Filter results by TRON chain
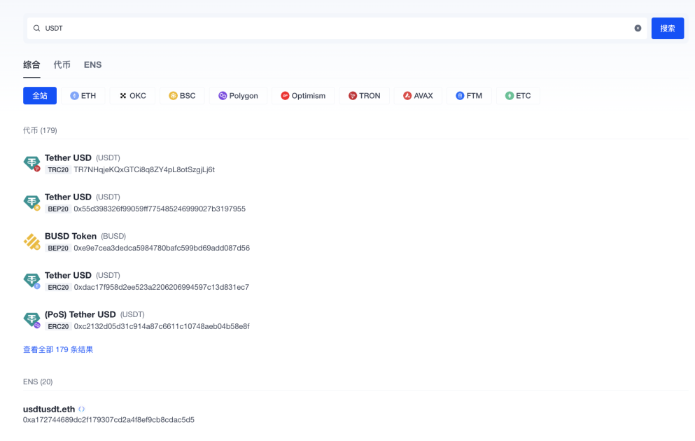Screen dimensions: 695x441 pyautogui.click(x=365, y=96)
